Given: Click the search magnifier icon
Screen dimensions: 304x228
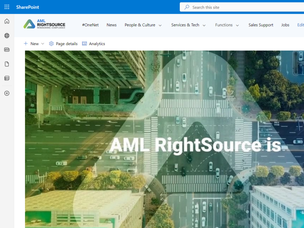Looking at the screenshot, I should [187, 7].
